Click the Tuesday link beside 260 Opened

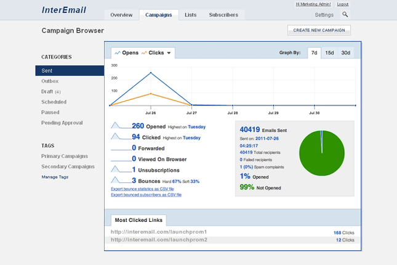pyautogui.click(x=197, y=127)
